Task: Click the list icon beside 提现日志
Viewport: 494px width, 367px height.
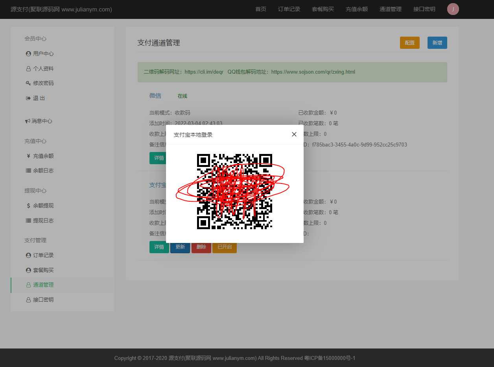Action: point(28,221)
